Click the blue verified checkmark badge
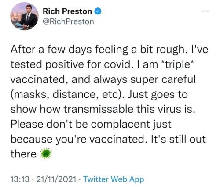 click(x=98, y=11)
